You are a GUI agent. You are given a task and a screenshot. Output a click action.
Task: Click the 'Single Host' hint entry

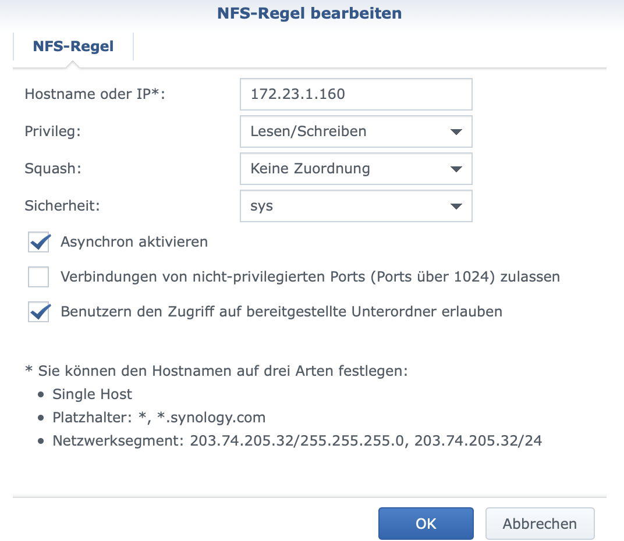point(92,394)
